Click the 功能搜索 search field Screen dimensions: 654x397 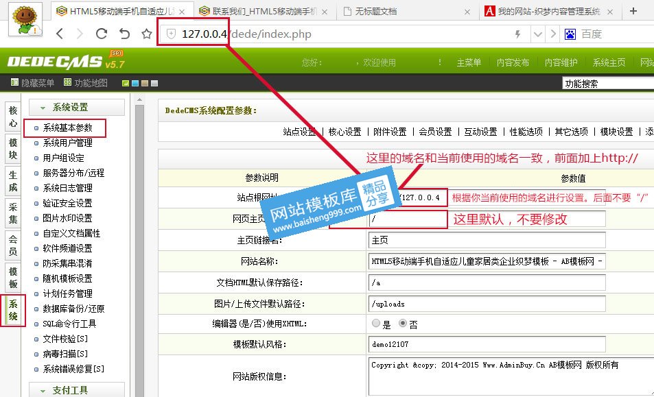[608, 84]
